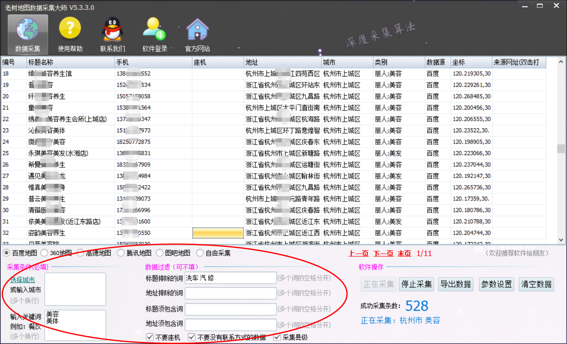The width and height of the screenshot is (567, 344).
Task: Toggle the 采集县级 checkbox
Action: click(277, 337)
